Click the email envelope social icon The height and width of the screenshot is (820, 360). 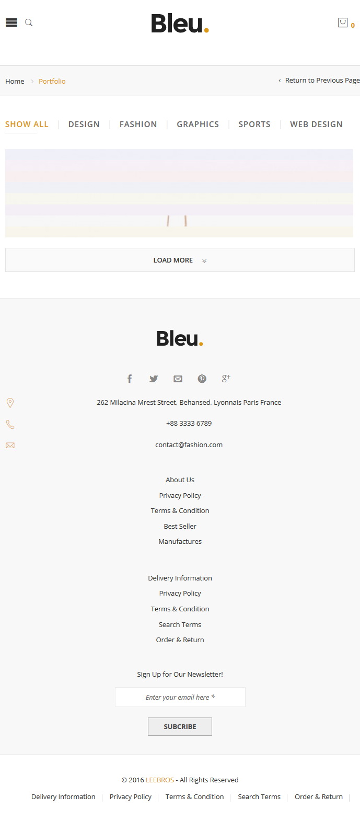coord(178,379)
